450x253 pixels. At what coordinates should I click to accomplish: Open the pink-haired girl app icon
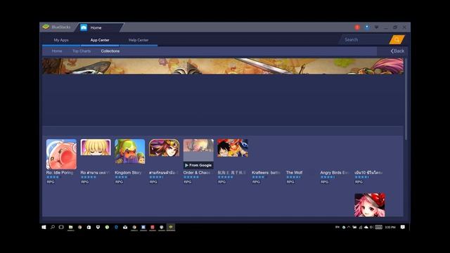[370, 205]
